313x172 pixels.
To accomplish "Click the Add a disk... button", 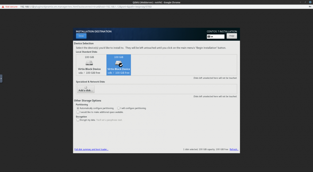I will (x=86, y=89).
